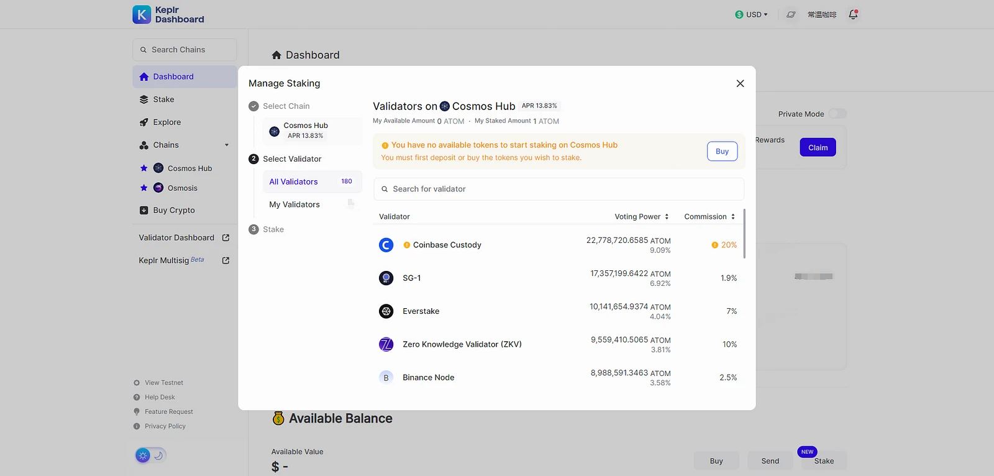The image size is (994, 476).
Task: Click the SG-1 validator logo
Action: click(x=386, y=278)
